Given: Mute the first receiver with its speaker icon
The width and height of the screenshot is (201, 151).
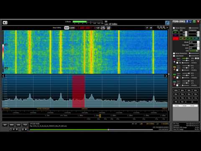Looking at the screenshot, I should tap(174, 62).
